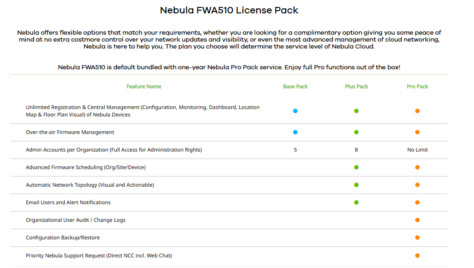Click Plus Pack green dot for Automatic Network Topology
The height and width of the screenshot is (268, 474).
pos(356,185)
